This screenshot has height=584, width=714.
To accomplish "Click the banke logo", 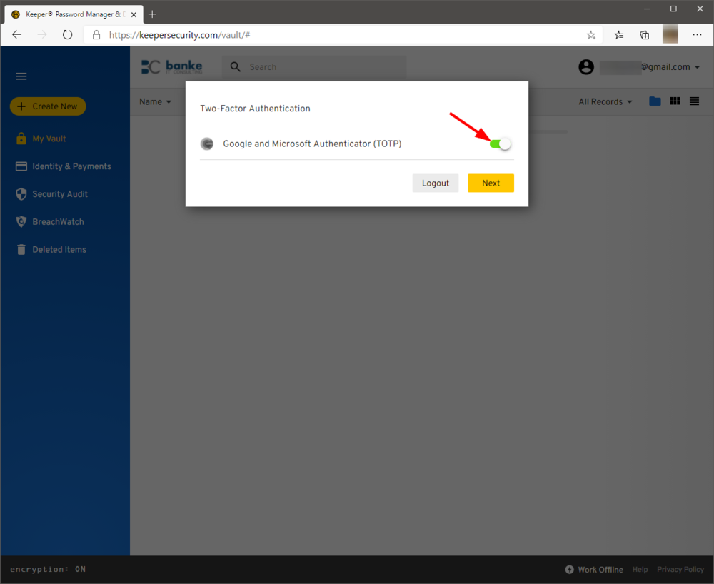I will tap(171, 67).
